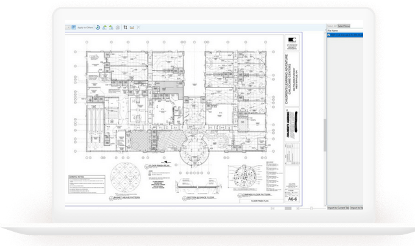This screenshot has height=246, width=415.
Task: Select the crop tool icon
Action: [125, 27]
